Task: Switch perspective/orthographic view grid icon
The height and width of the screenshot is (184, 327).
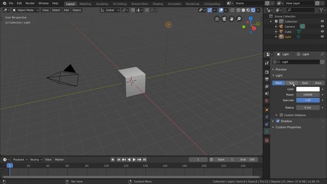Action: [217, 19]
